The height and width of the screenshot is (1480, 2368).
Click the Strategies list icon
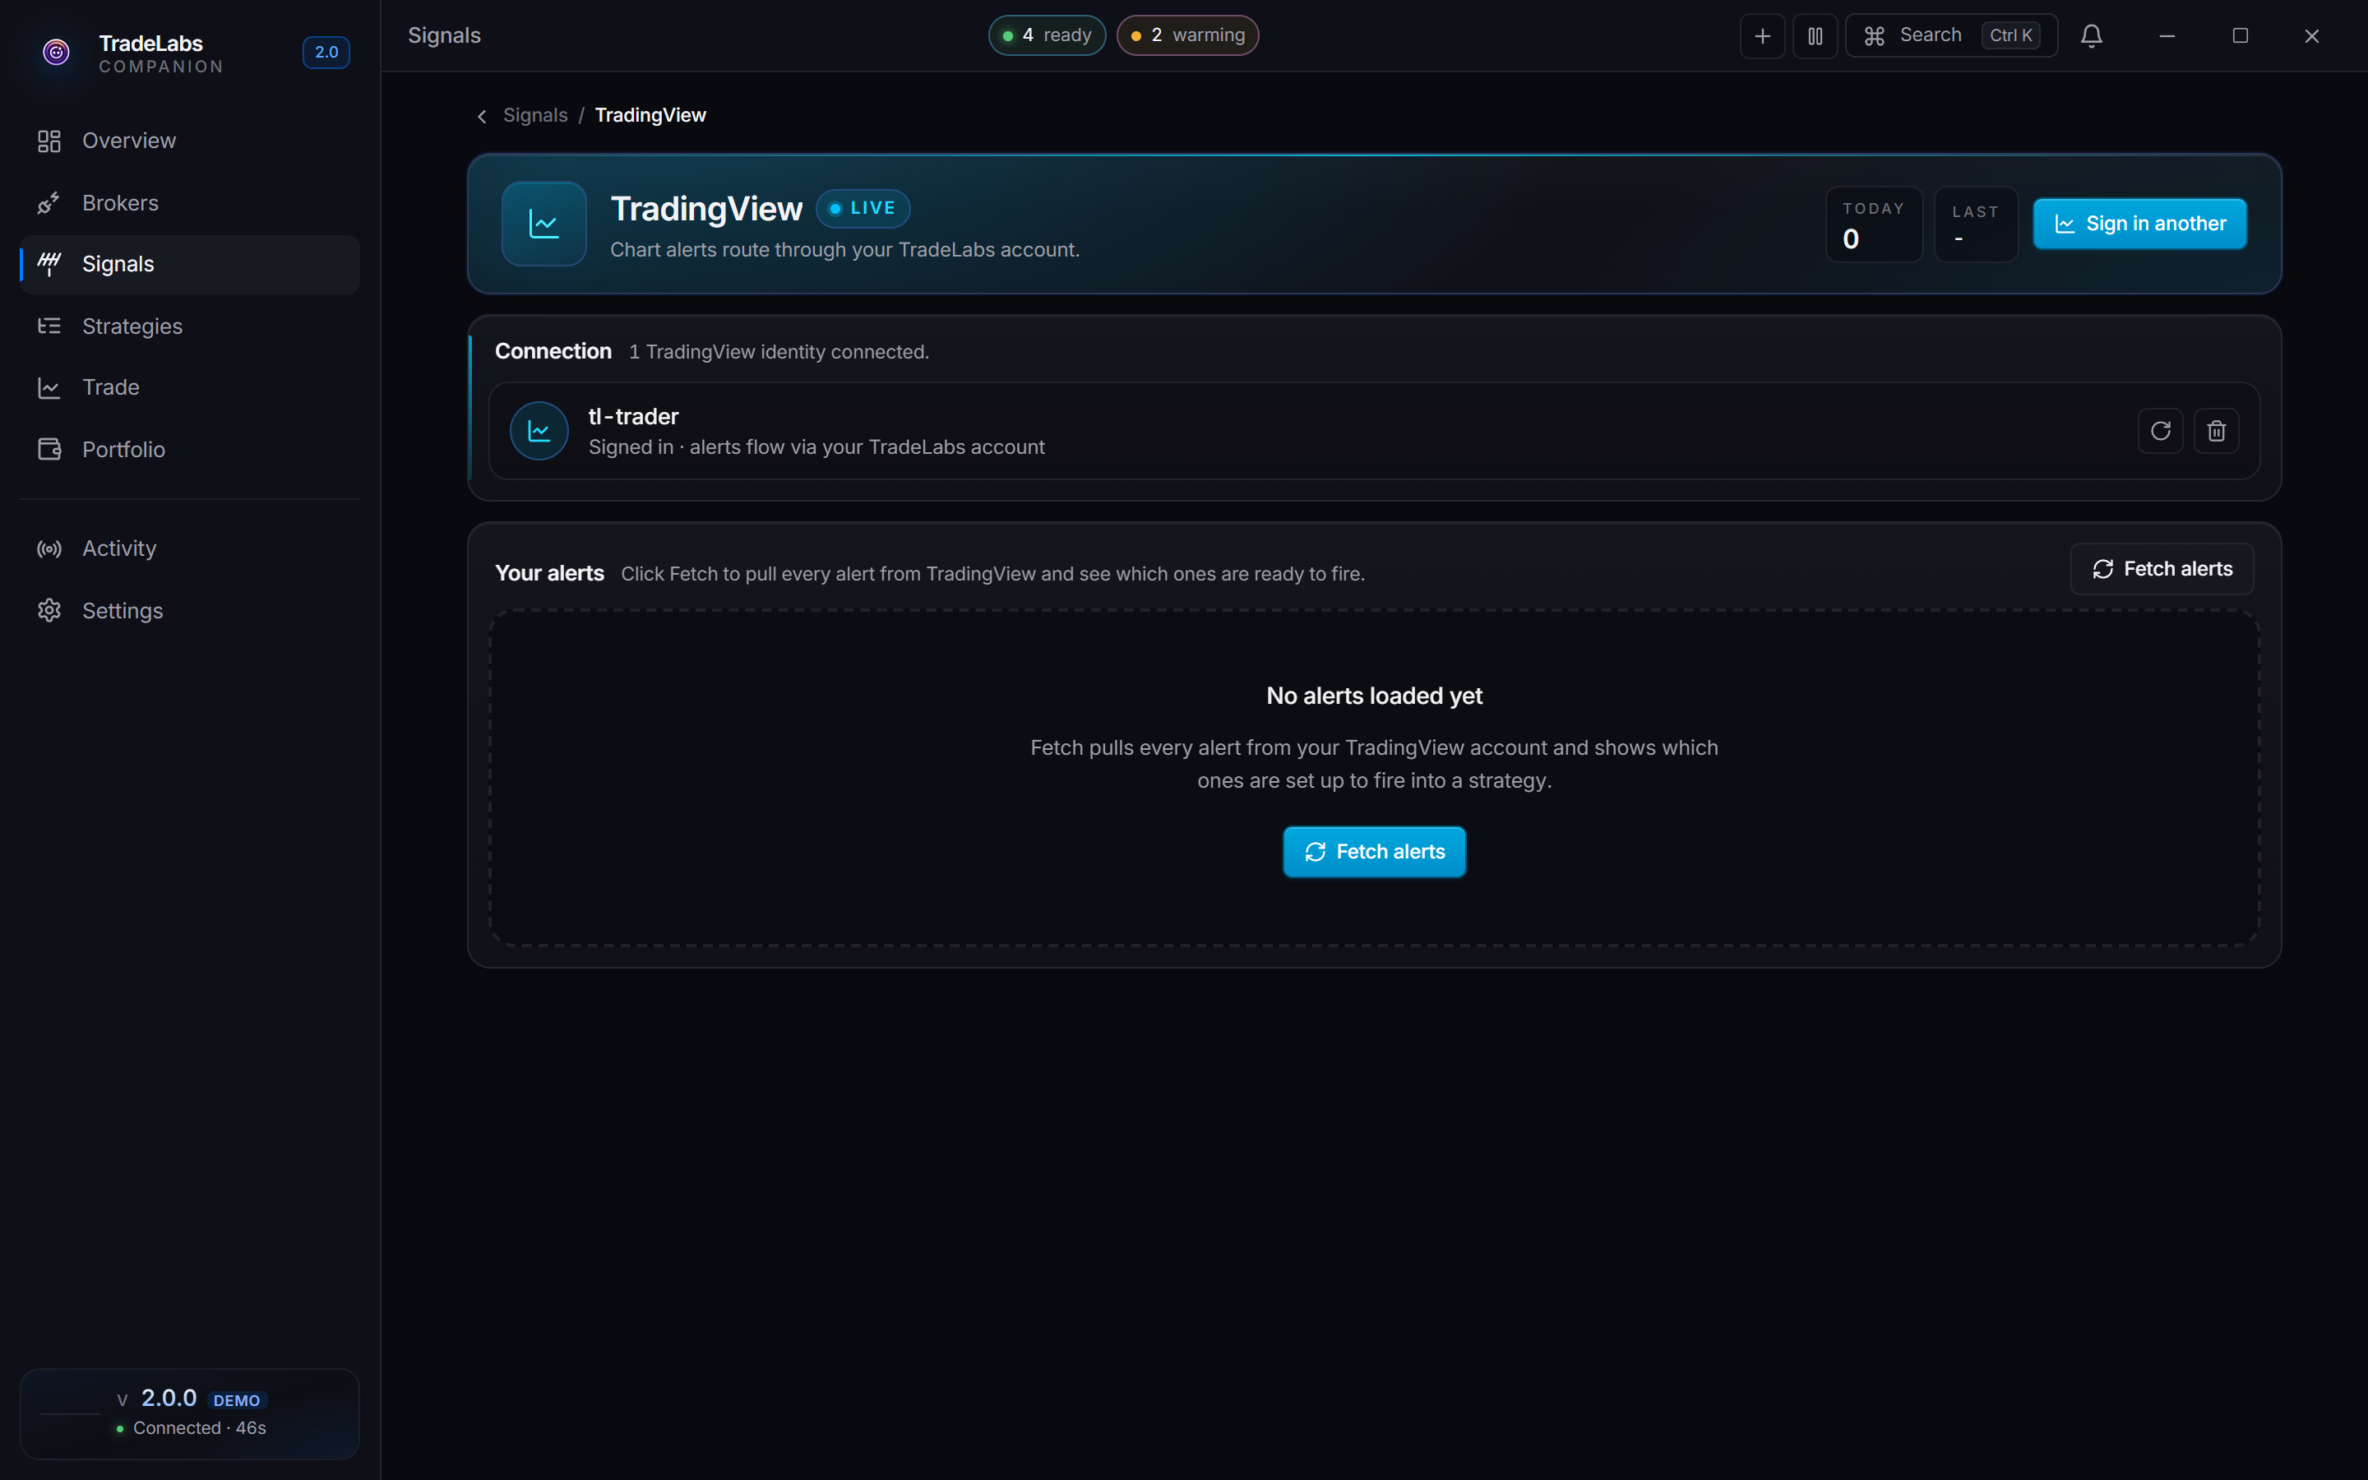[49, 326]
